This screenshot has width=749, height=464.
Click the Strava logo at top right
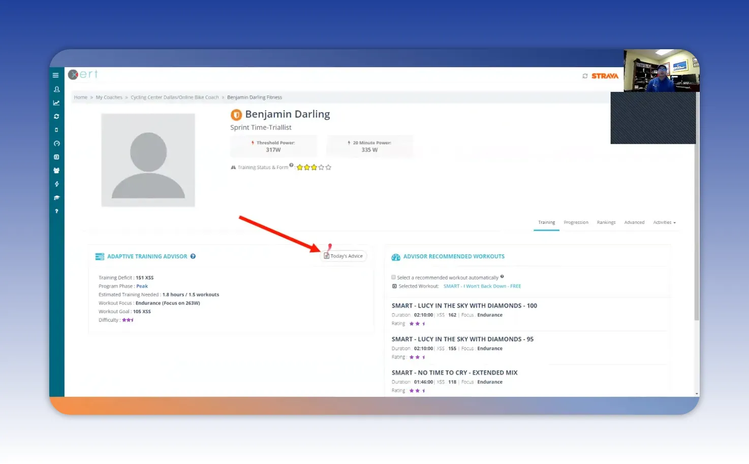click(605, 75)
